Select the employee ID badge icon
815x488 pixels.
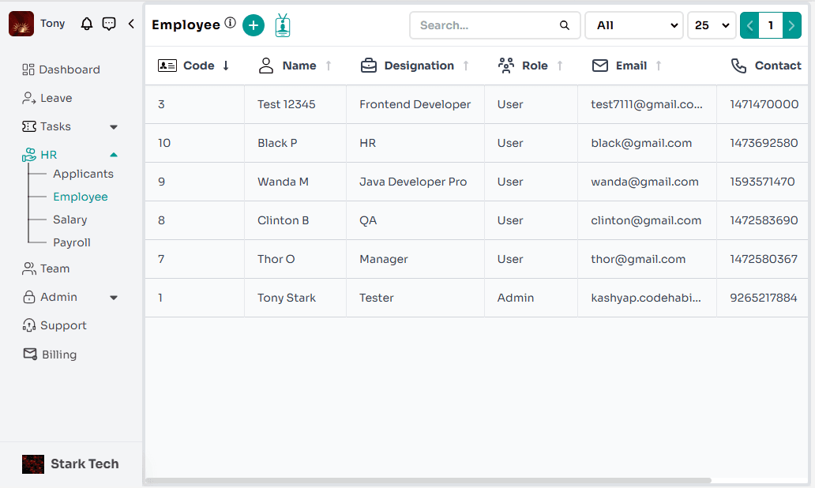283,24
